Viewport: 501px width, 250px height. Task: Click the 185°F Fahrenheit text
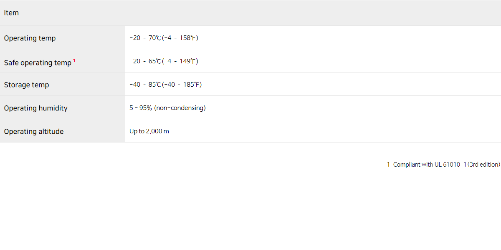[x=192, y=85]
